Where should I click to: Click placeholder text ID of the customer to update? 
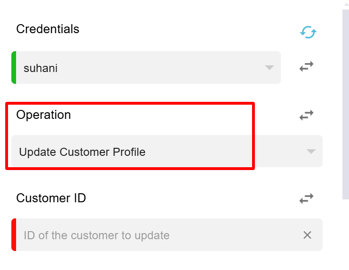pos(96,235)
